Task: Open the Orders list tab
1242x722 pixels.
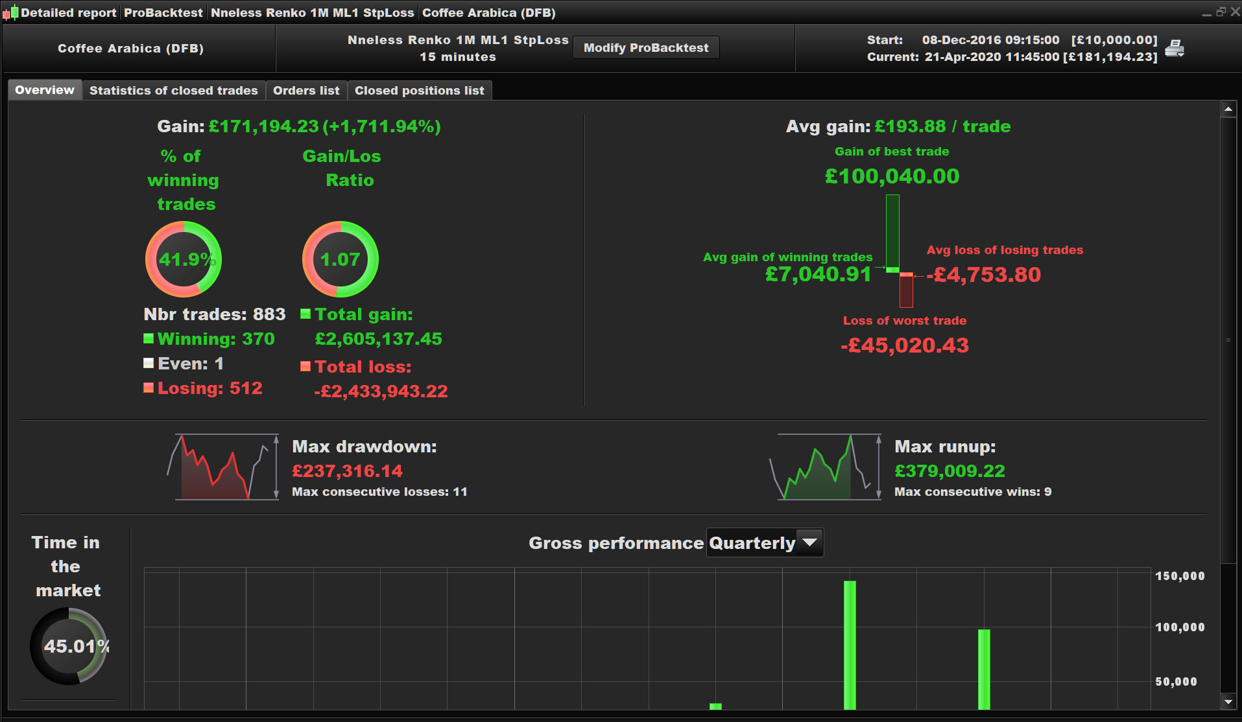Action: (x=306, y=91)
